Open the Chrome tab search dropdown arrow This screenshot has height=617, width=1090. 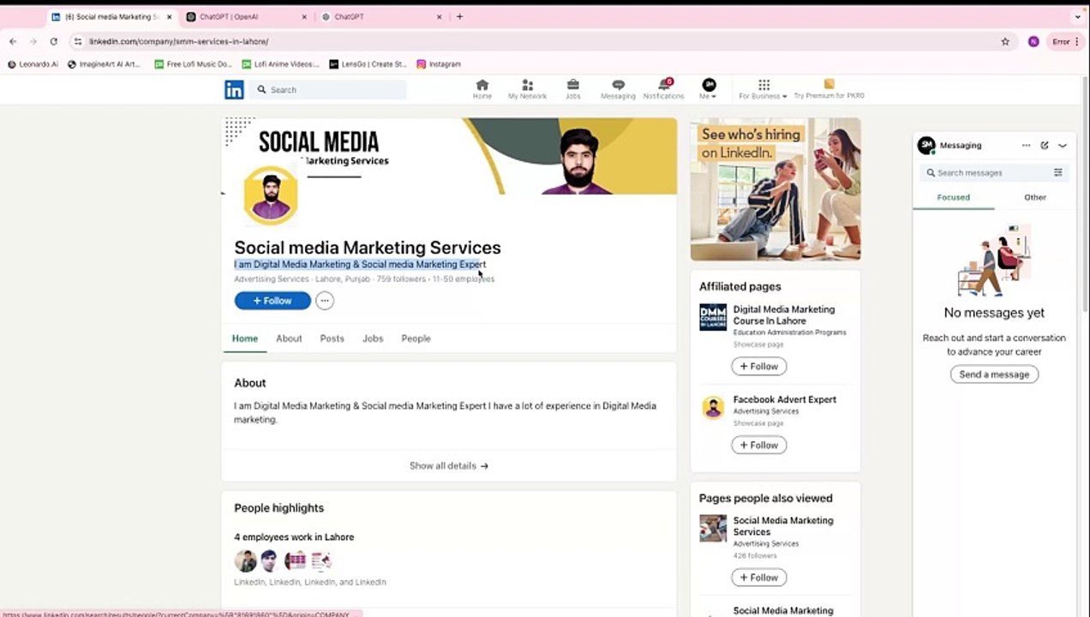[1077, 16]
